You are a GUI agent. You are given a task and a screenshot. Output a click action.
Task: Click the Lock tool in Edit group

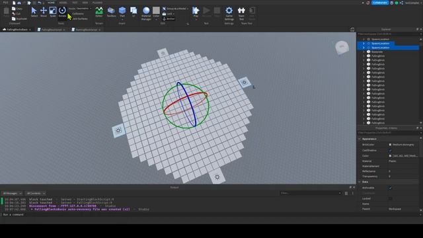(x=168, y=14)
